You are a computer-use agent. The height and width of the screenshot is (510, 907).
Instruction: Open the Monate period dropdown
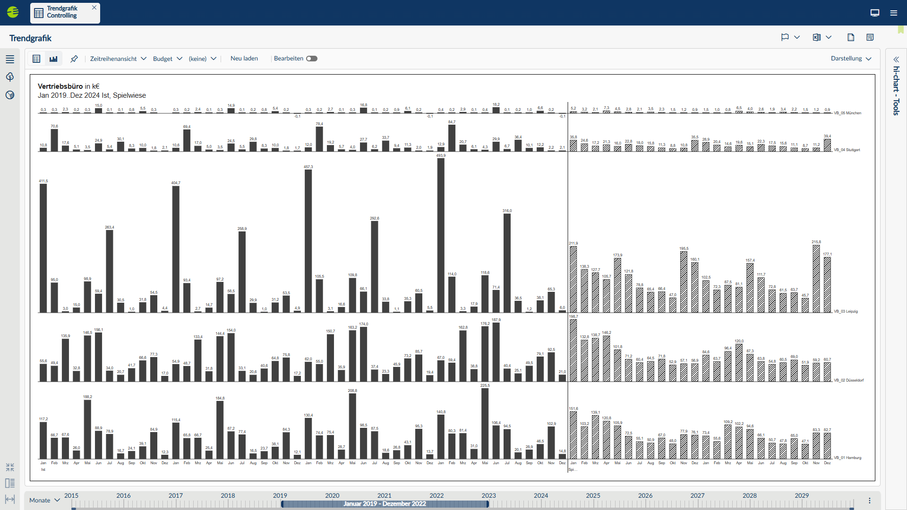tap(44, 500)
